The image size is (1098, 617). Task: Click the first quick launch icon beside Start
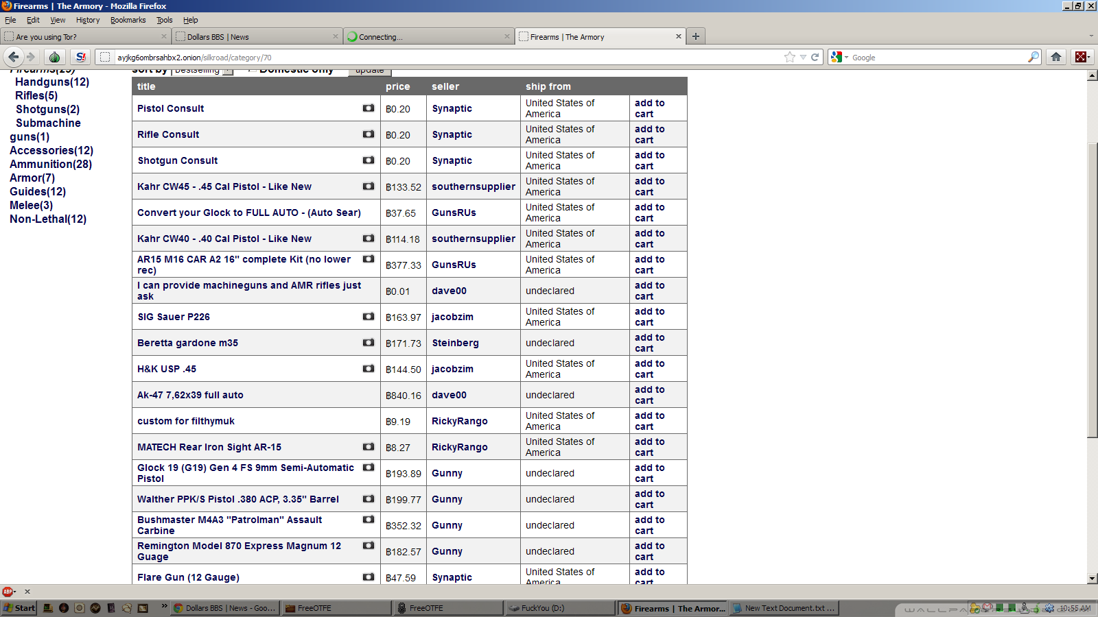point(48,607)
